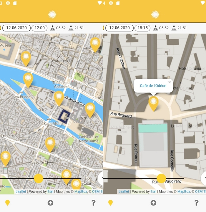Tap the sunrise icon beside 05:52 on left screen
The image size is (206, 212).
point(53,28)
